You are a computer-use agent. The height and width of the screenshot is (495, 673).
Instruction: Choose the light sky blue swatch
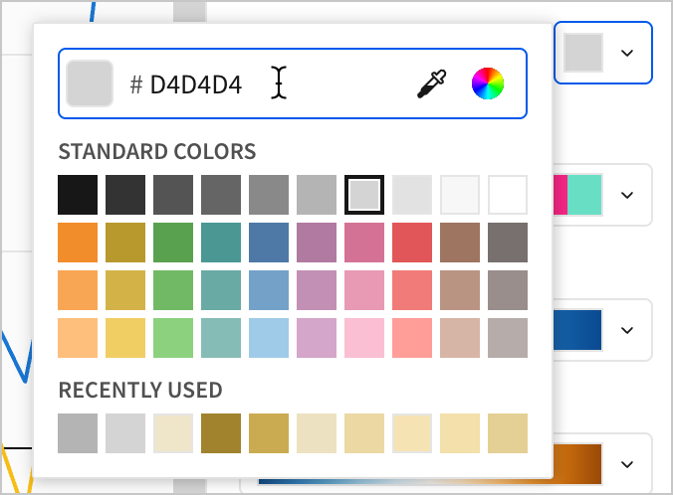[x=269, y=338]
